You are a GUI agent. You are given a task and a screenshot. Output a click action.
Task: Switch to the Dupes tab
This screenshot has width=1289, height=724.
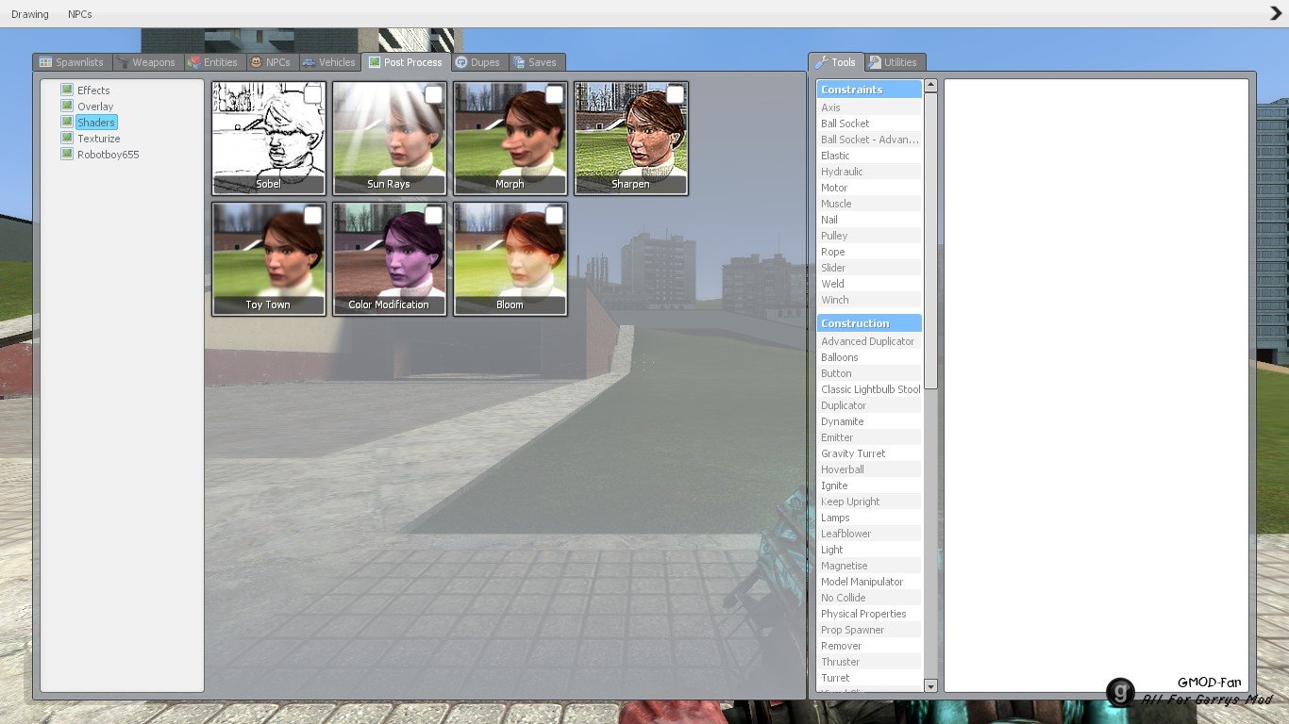478,62
